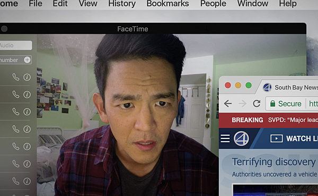
Task: Open the news video thumbnail below the headline
Action: coord(275,190)
